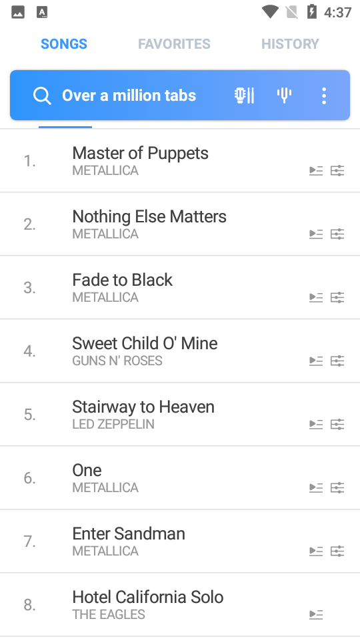The height and width of the screenshot is (641, 360).
Task: Tap the player icon for Master of Puppets
Action: (x=316, y=170)
